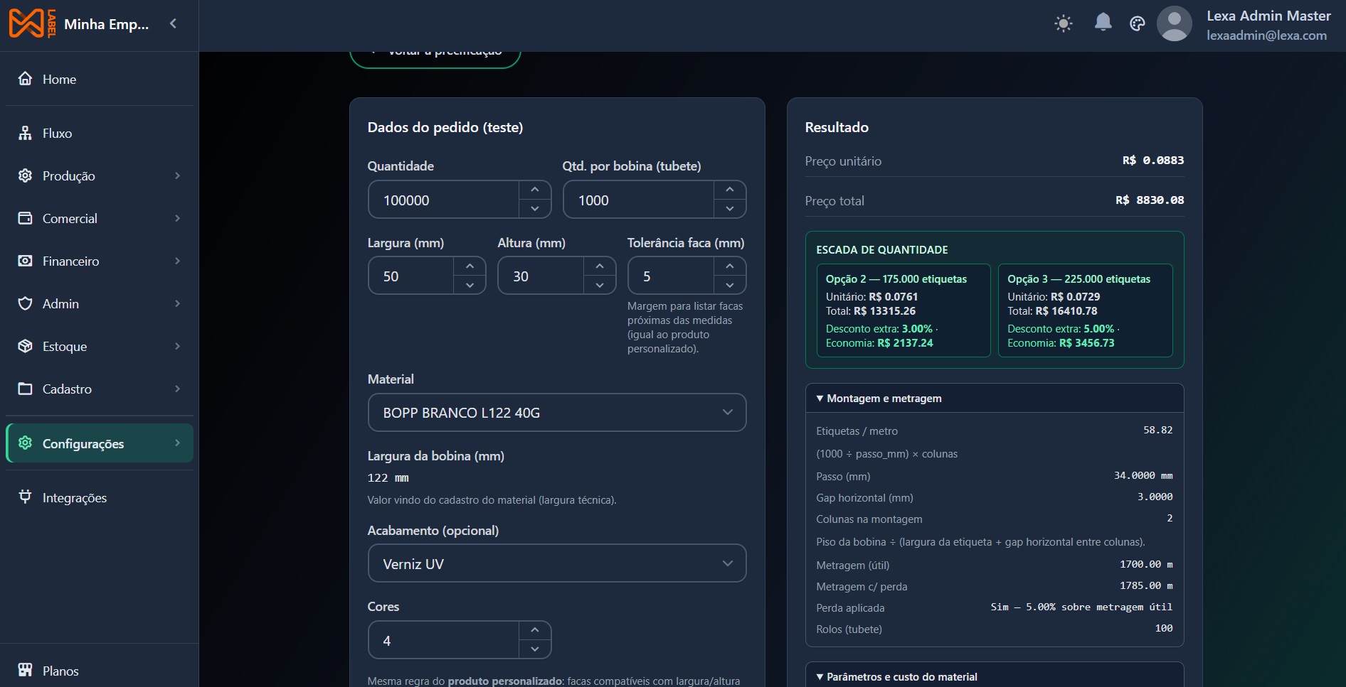This screenshot has height=687, width=1346.
Task: Open the Integrações menu item
Action: point(100,497)
